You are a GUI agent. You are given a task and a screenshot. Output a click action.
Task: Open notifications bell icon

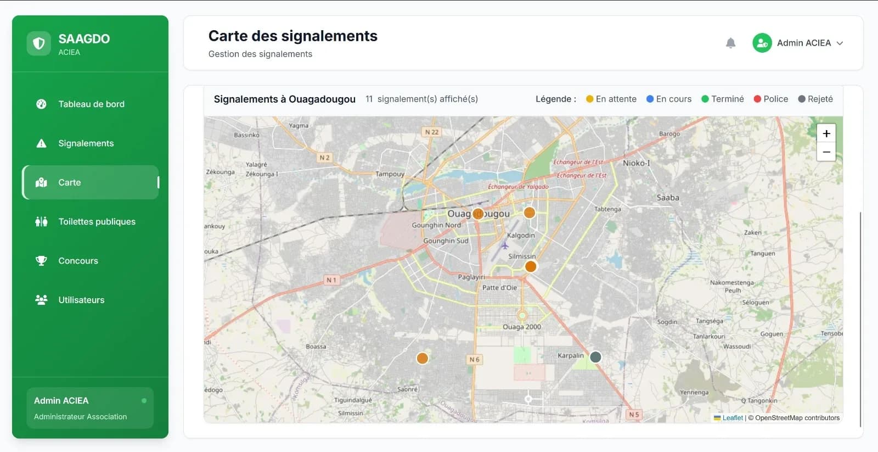pyautogui.click(x=730, y=43)
